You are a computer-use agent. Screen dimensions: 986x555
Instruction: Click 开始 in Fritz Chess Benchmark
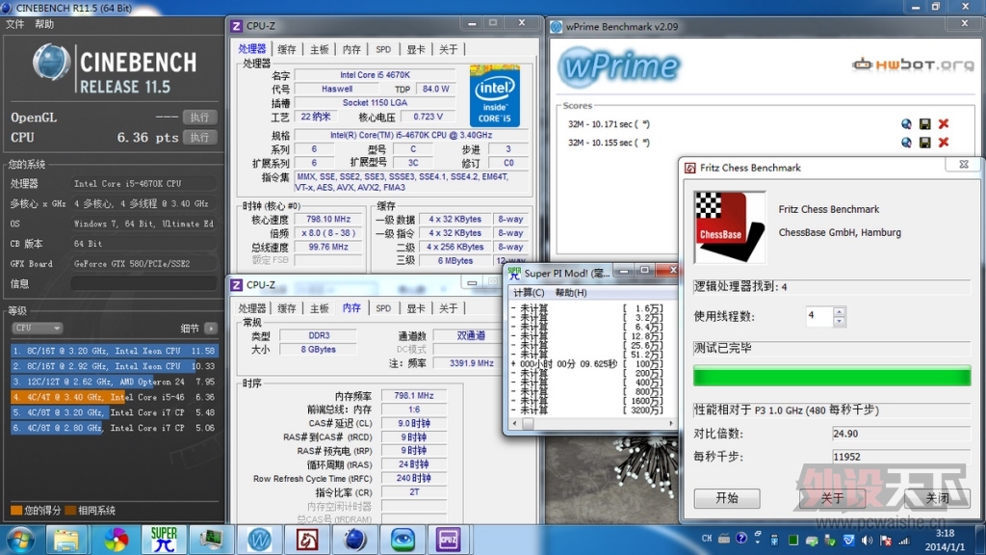click(727, 498)
